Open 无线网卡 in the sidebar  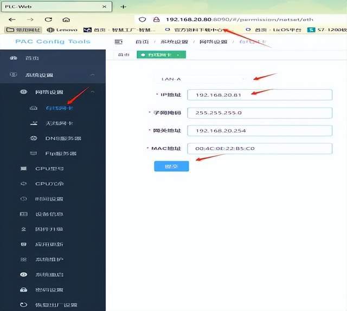(x=59, y=123)
